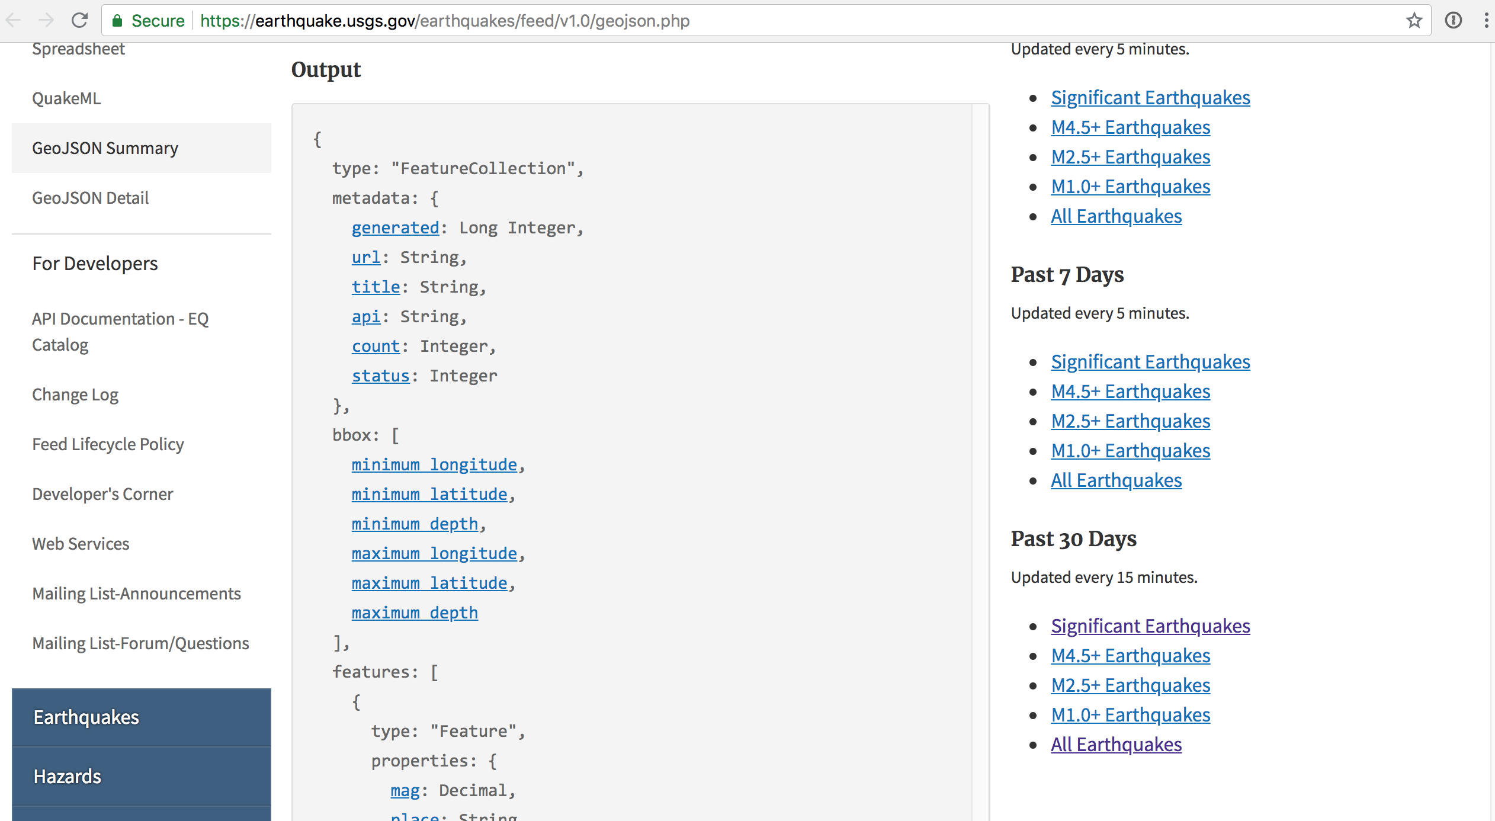Select GeoJSON Detail in the sidebar
This screenshot has height=821, width=1495.
coord(90,198)
